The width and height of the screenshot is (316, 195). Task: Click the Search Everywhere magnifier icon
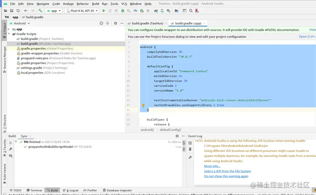point(191,10)
